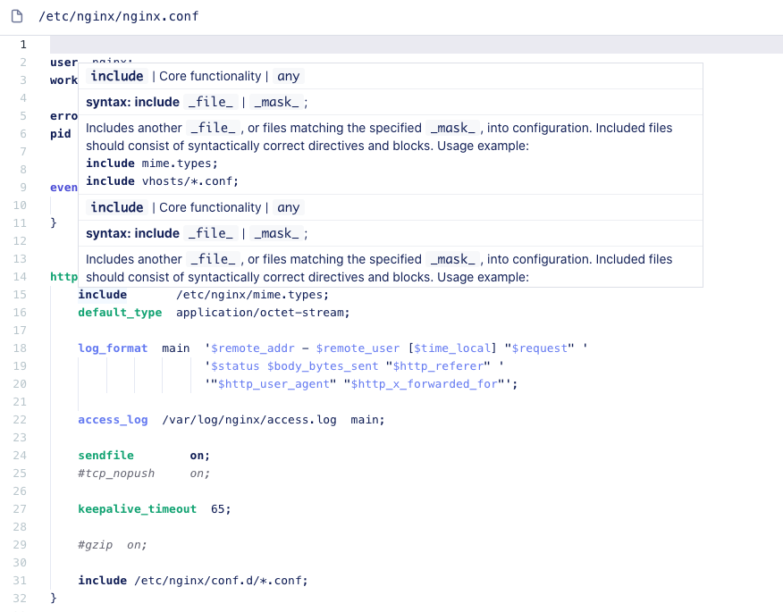Click the first 'include' heading in tooltip
This screenshot has height=612, width=783.
(x=117, y=76)
